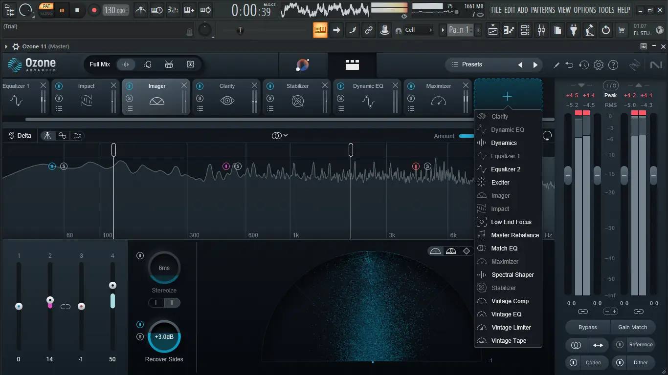Open the module chain view icon
Viewport: 668px width, 375px height.
click(x=352, y=65)
